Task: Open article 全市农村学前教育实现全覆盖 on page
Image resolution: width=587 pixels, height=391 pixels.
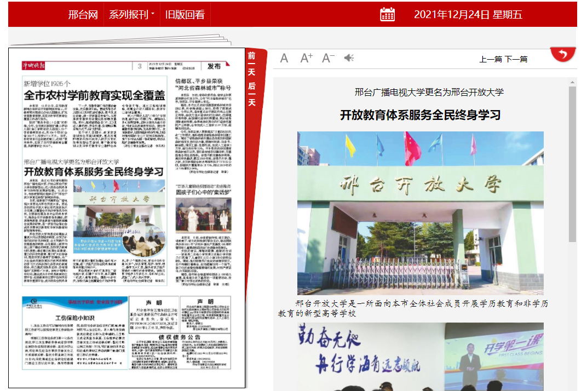Action: [94, 95]
